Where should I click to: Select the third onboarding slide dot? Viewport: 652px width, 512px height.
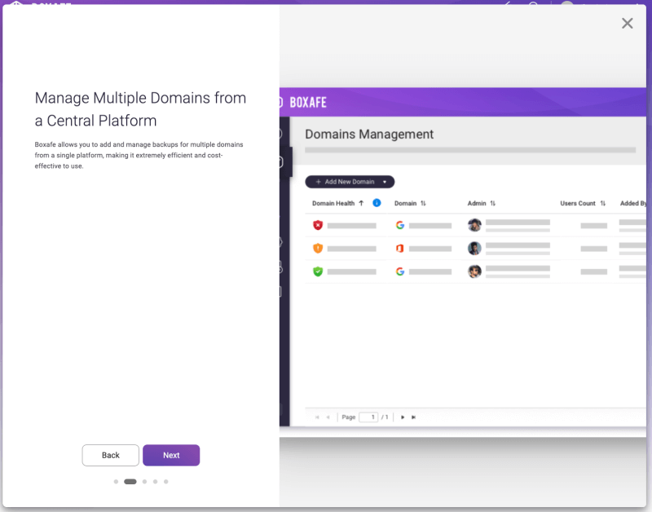point(144,482)
